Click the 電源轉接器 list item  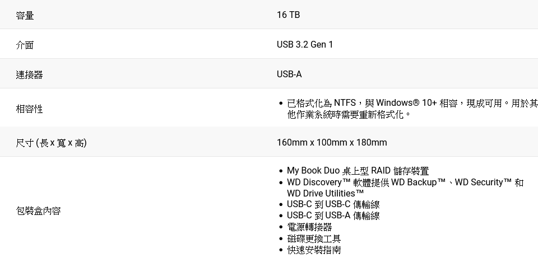[309, 227]
